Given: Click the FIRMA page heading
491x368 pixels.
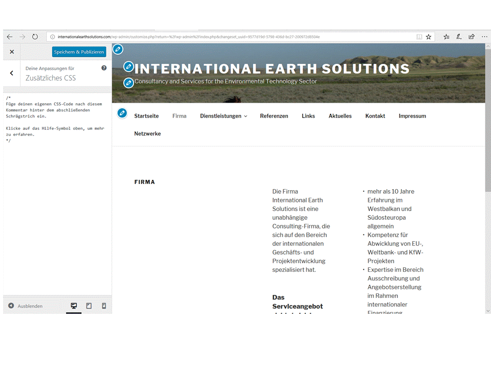Looking at the screenshot, I should coord(145,182).
